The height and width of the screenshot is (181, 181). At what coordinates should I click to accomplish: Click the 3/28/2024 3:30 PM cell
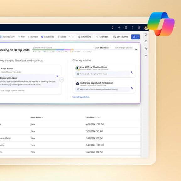(94, 138)
